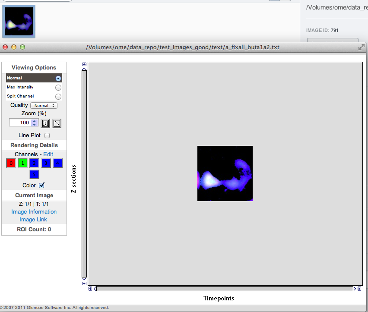Toggle green channel 1
This screenshot has width=368, height=312.
[22, 163]
